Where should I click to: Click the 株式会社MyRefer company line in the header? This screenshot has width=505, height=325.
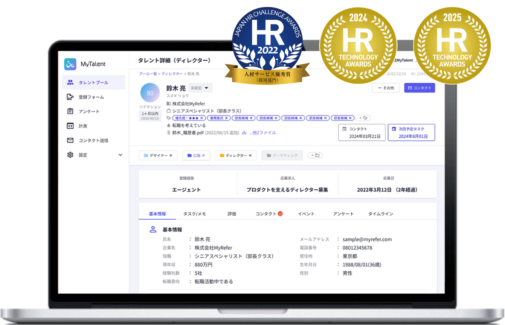click(189, 103)
